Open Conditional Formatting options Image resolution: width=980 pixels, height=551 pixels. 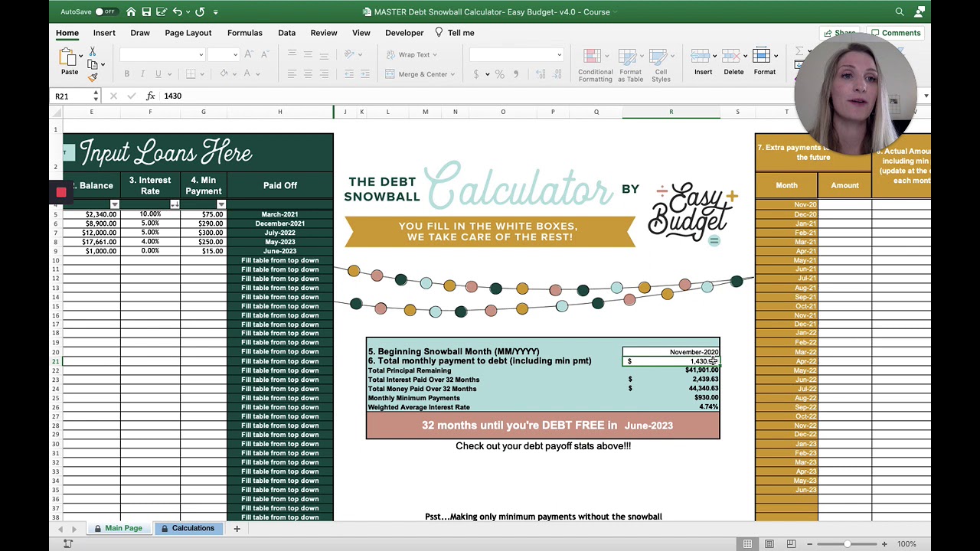click(595, 66)
